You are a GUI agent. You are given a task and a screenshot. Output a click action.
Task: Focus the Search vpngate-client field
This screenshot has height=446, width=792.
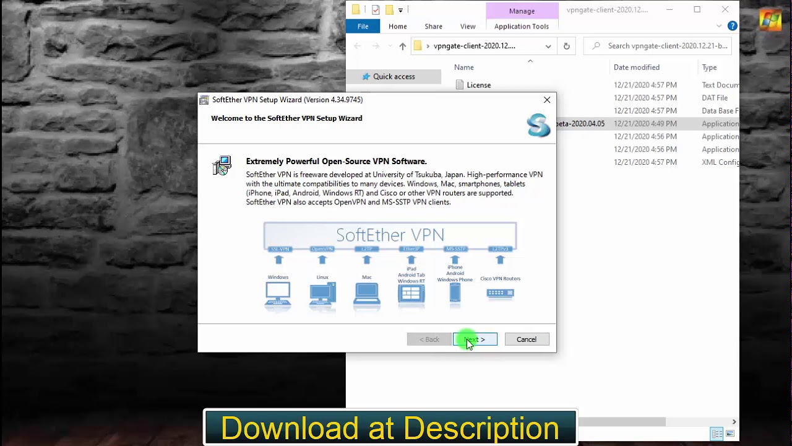pos(658,46)
